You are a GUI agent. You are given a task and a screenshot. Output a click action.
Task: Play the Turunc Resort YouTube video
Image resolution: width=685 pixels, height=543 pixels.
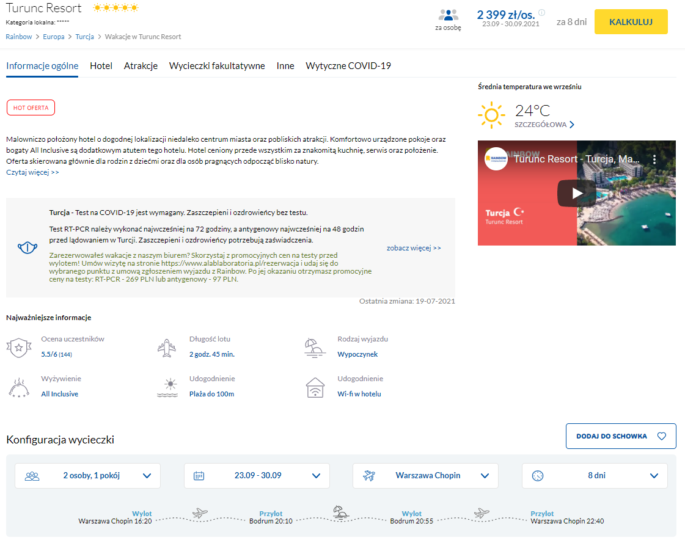(576, 193)
